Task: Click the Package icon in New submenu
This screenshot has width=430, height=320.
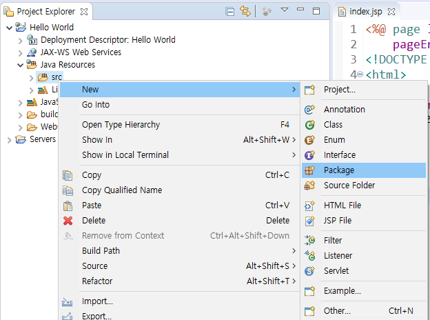Action: 309,170
